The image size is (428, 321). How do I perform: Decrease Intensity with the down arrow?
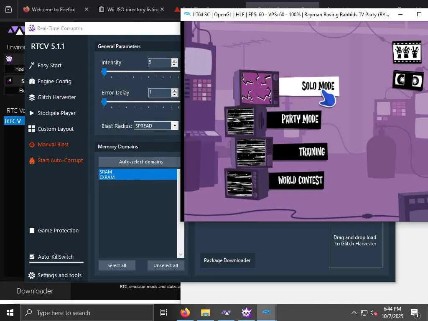click(x=174, y=65)
